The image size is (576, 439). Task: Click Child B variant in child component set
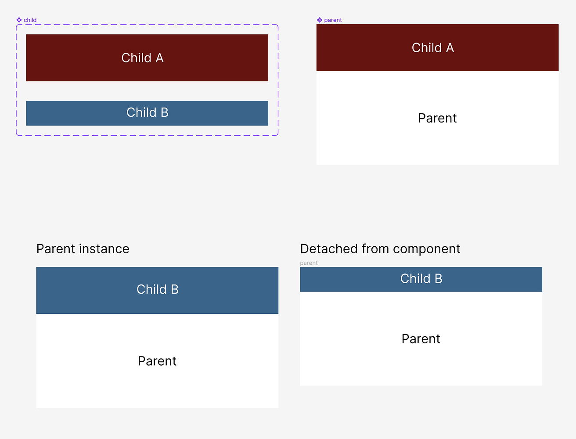click(x=147, y=113)
